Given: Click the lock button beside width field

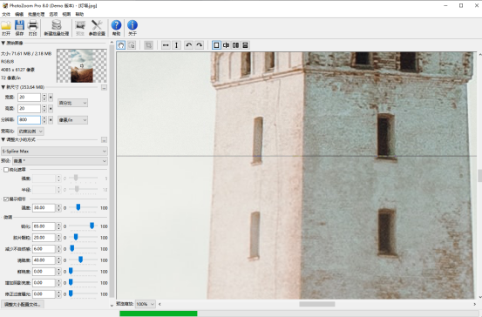Looking at the screenshot, I should click(51, 98).
